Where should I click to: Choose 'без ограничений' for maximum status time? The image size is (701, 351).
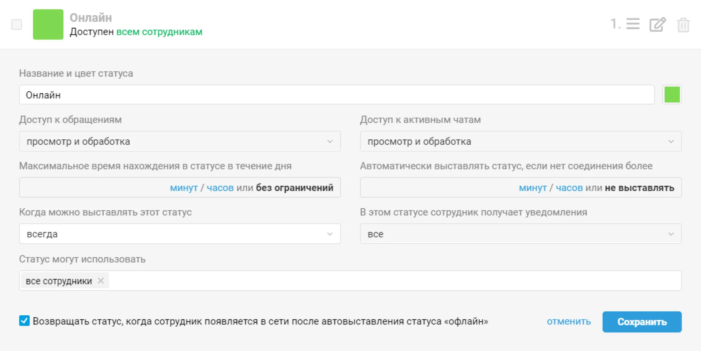point(295,188)
